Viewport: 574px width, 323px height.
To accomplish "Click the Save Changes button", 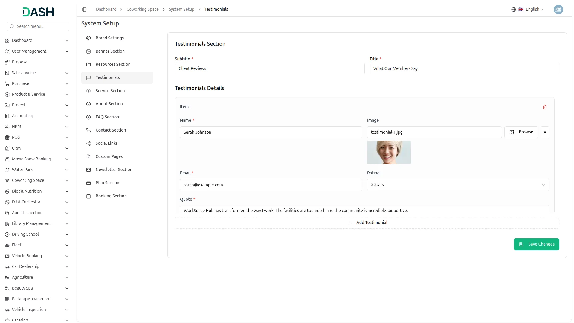I will [536, 244].
